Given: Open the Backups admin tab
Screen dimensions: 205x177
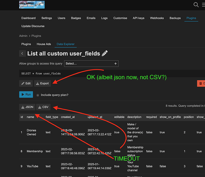Looking at the screenshot, I should (175, 18).
